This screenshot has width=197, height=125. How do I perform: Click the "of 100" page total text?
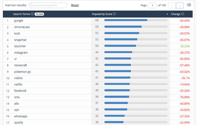click(162, 5)
